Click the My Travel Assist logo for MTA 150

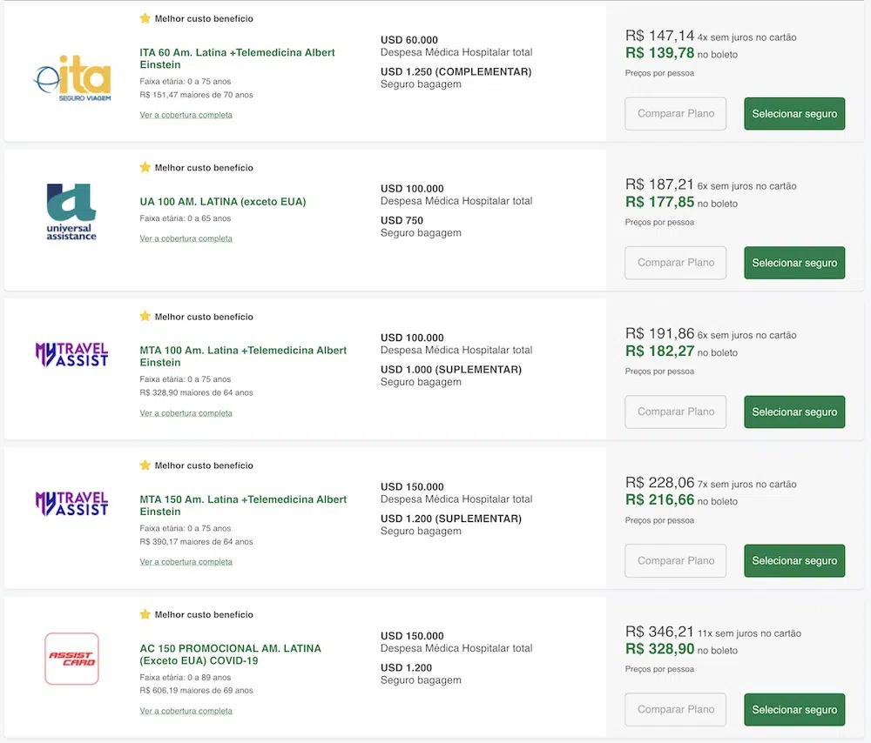click(x=71, y=503)
